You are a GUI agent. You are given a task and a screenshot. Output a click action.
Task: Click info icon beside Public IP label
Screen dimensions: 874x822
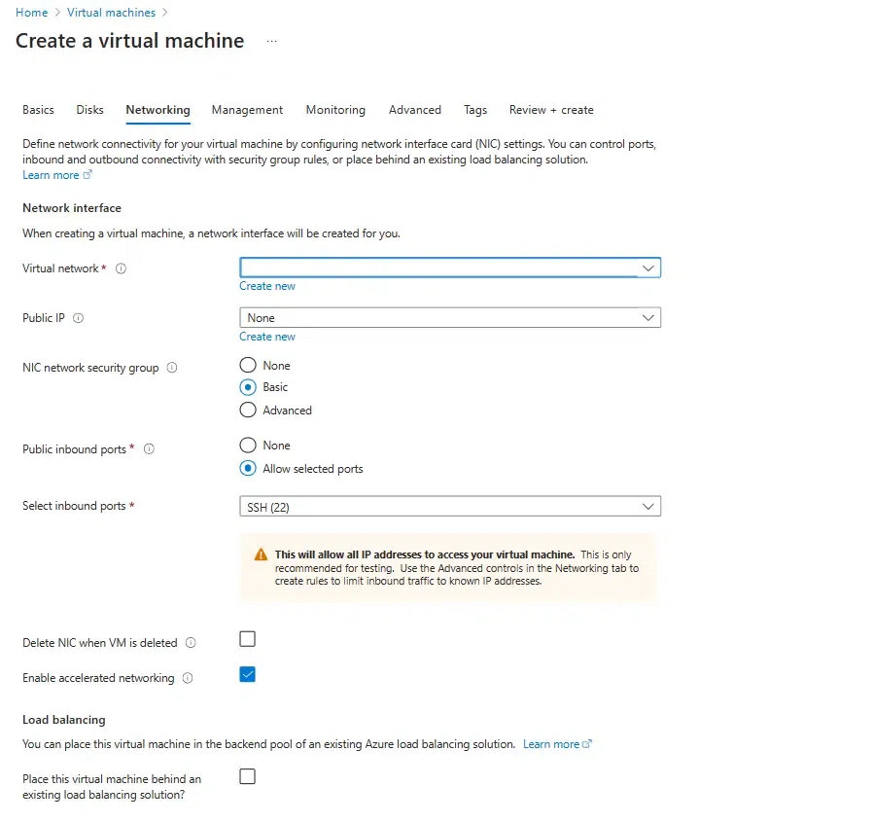79,318
